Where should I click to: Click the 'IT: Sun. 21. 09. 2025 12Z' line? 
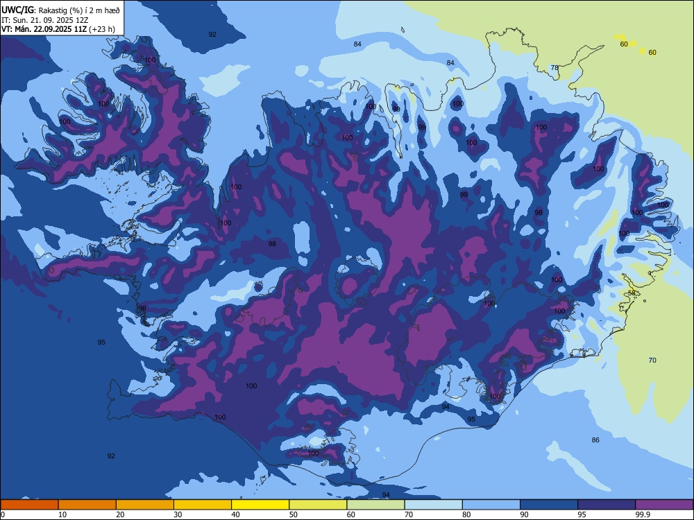(x=44, y=20)
